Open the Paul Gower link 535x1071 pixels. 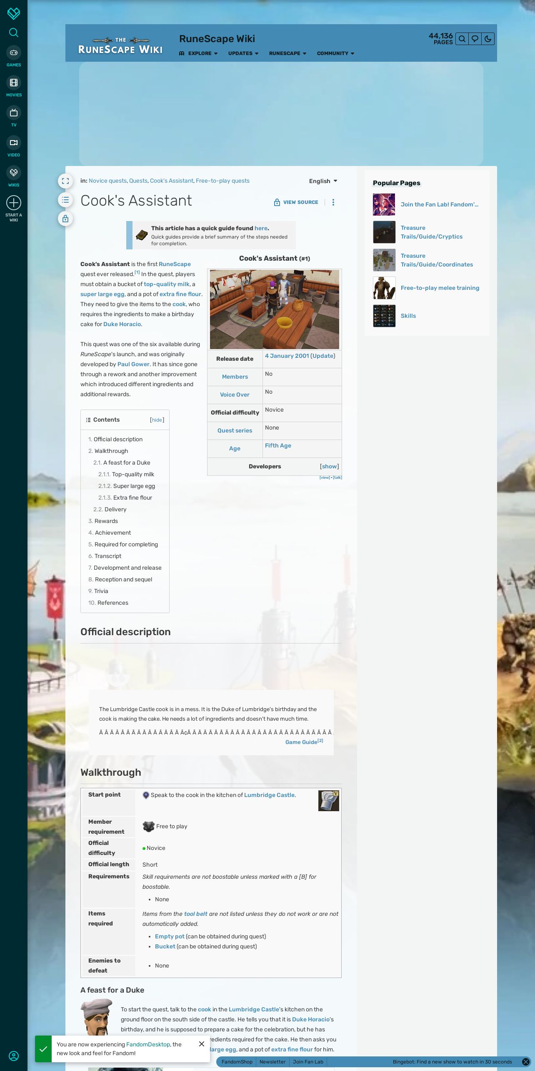133,364
